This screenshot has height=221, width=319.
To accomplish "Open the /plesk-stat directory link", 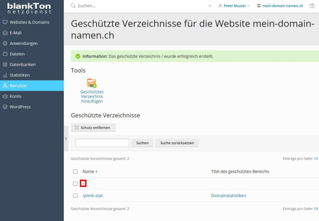I will pyautogui.click(x=93, y=196).
